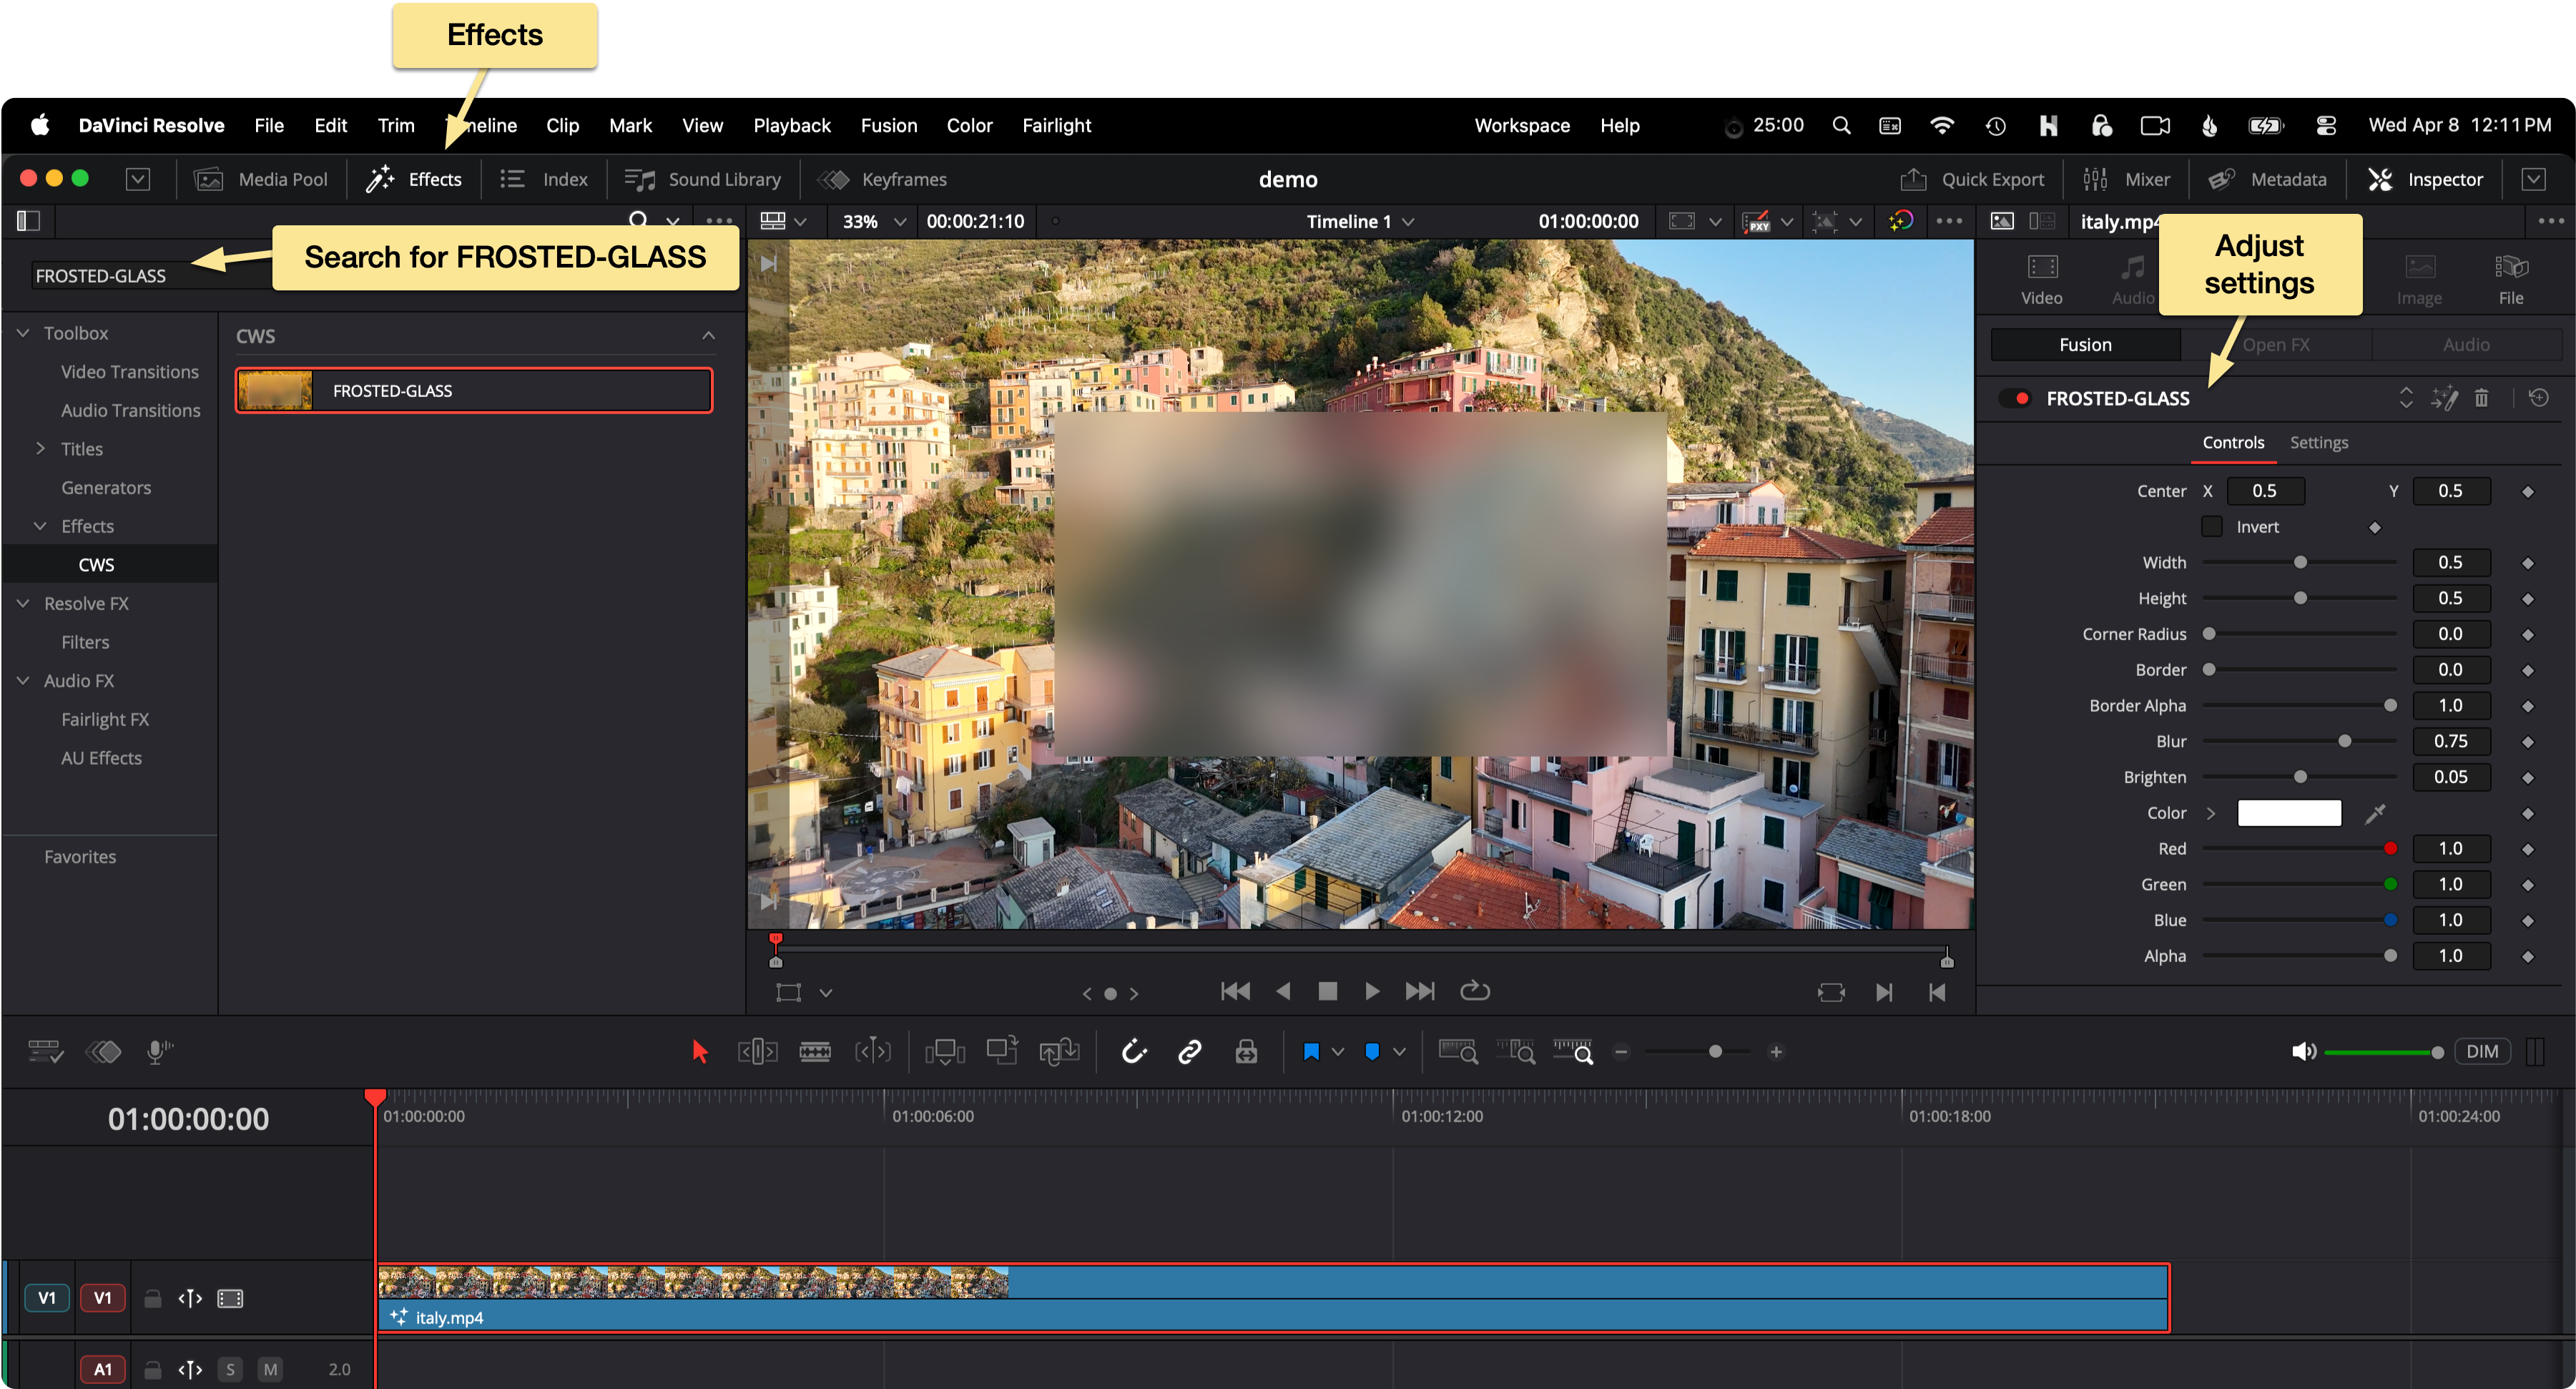Viewport: 2576px width, 1389px height.
Task: Switch to the Settings tab
Action: (x=2318, y=442)
